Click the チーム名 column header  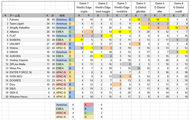[27, 15]
